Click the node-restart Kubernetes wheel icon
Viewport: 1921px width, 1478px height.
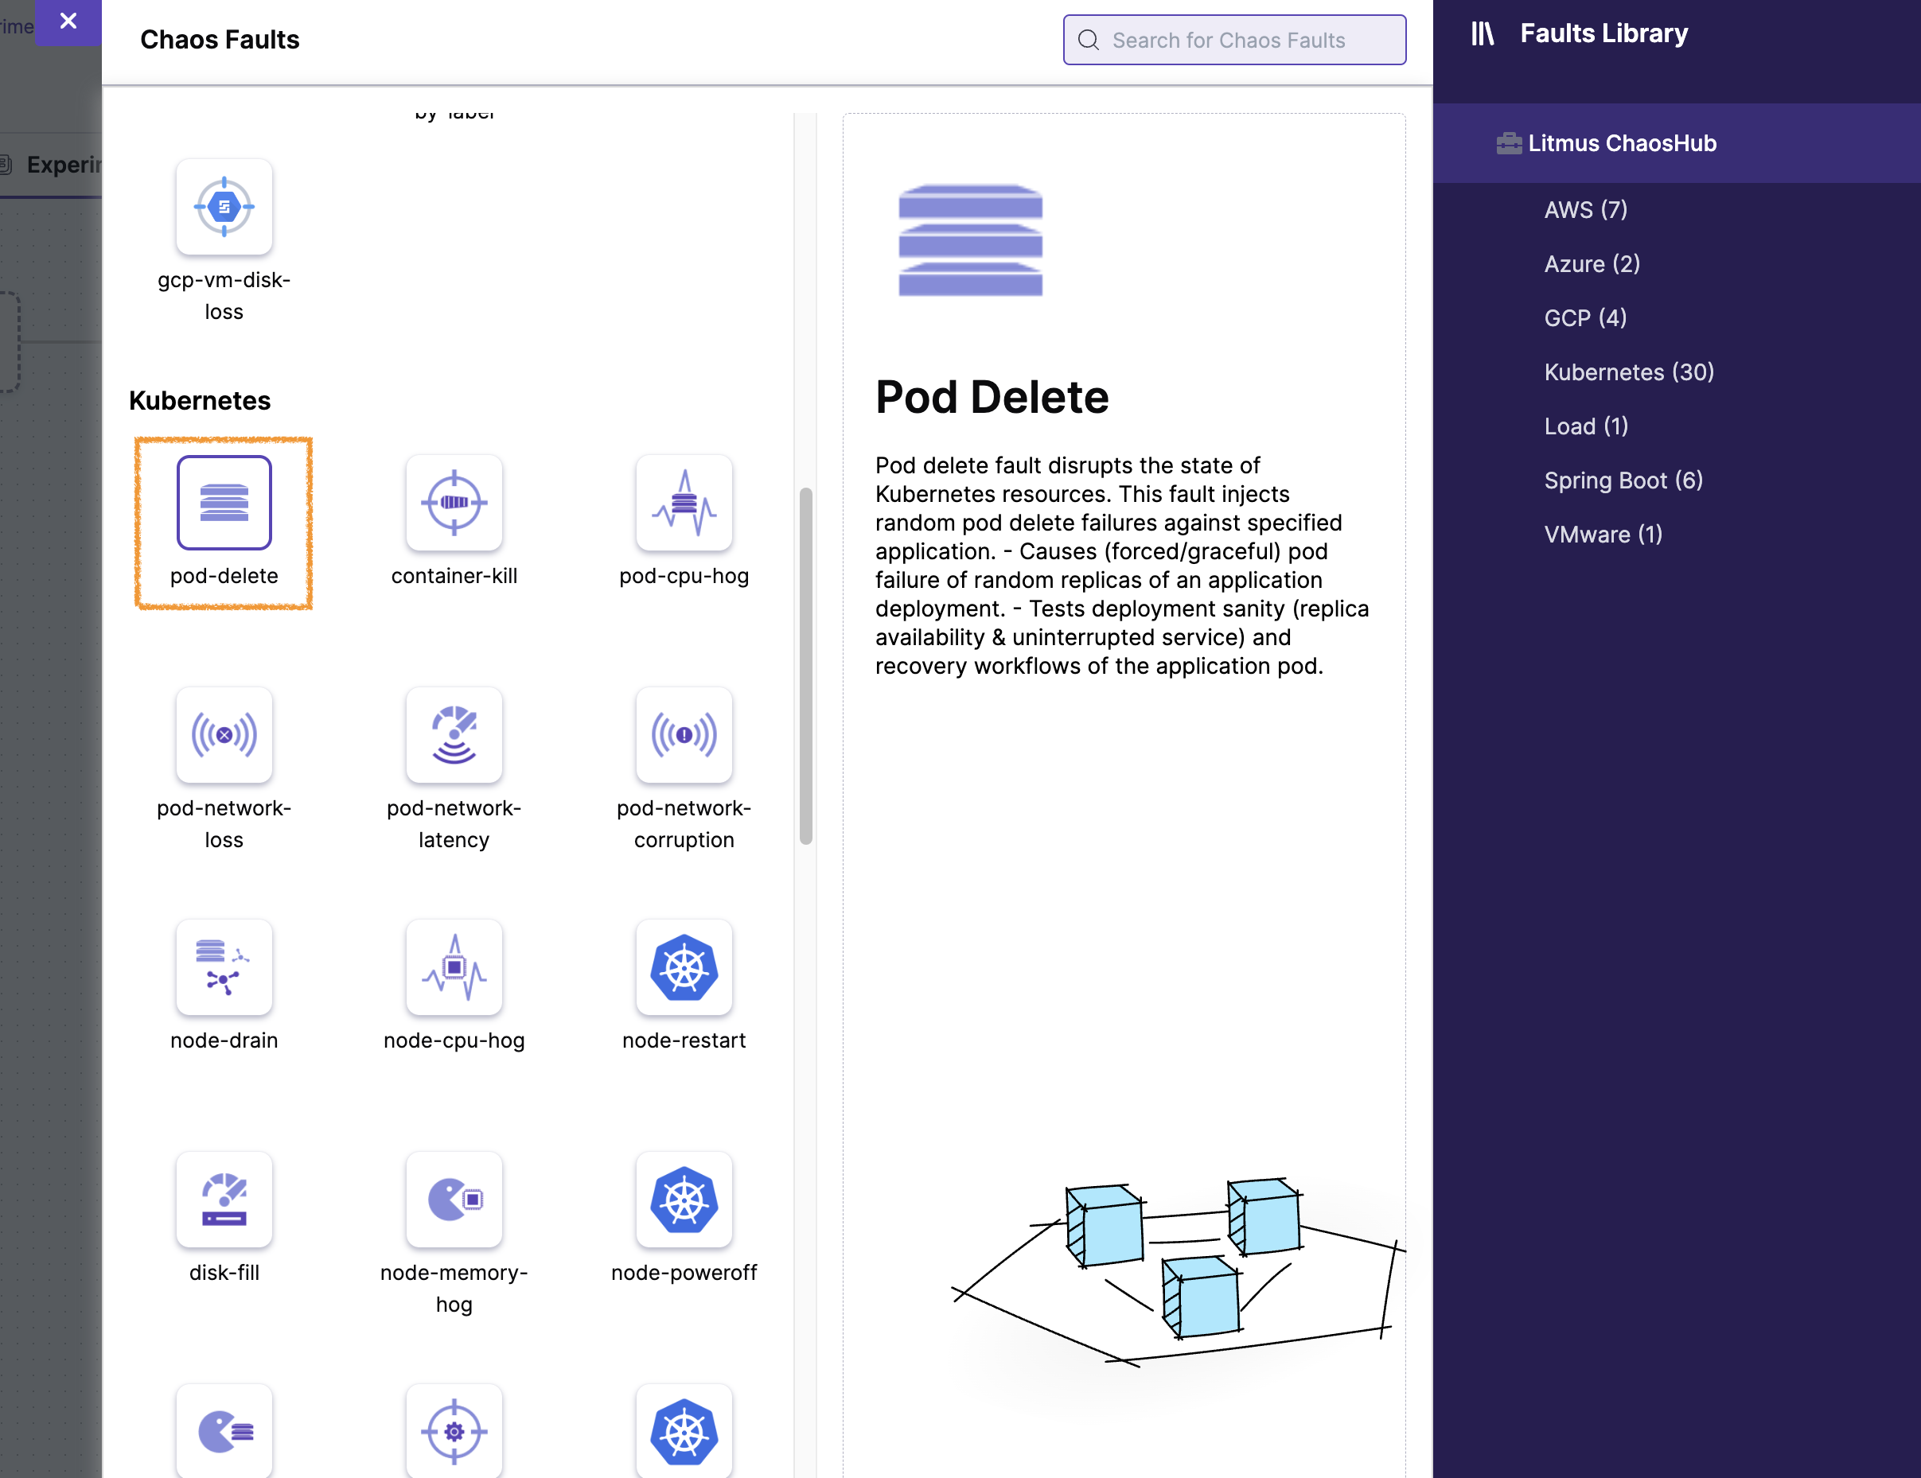click(x=684, y=967)
